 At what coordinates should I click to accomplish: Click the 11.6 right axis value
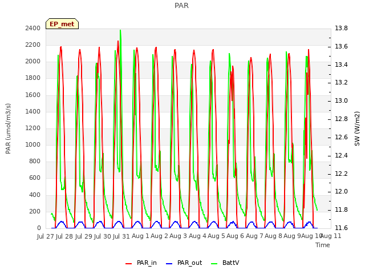[341, 228]
